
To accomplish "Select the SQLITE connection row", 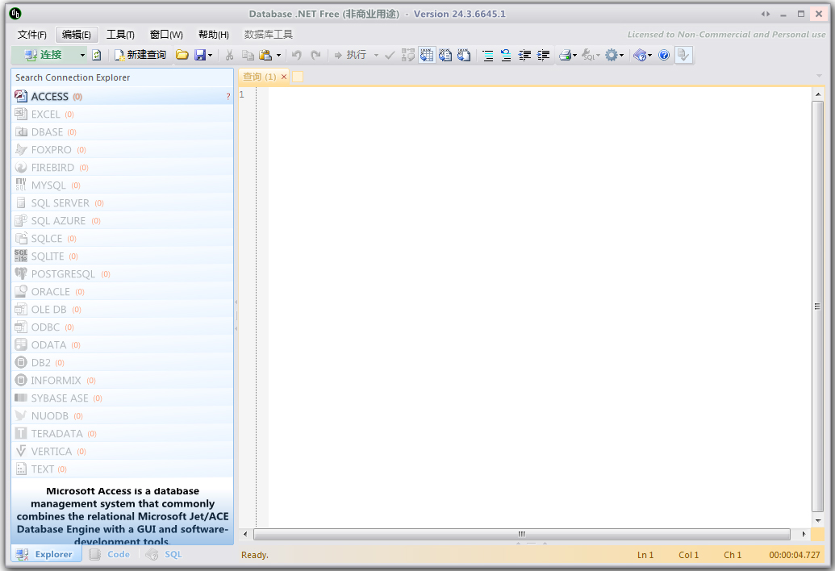I will click(x=123, y=256).
